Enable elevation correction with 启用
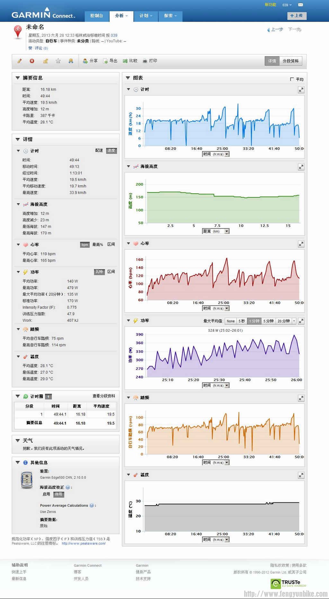The width and height of the screenshot is (329, 599). 46,494
